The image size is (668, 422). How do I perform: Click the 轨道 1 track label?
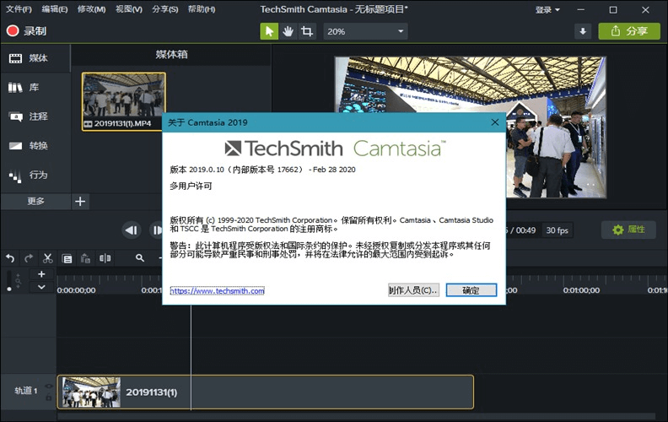(25, 391)
